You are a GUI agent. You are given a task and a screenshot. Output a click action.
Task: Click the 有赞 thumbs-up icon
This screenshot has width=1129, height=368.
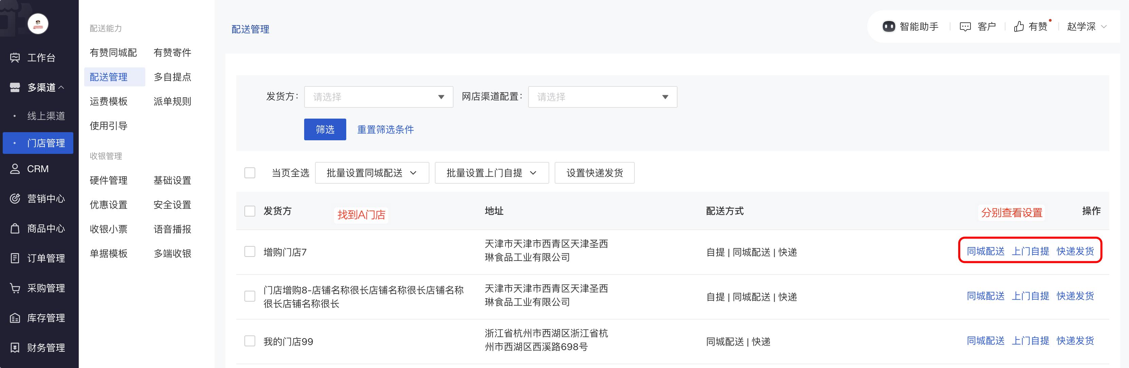[1019, 27]
